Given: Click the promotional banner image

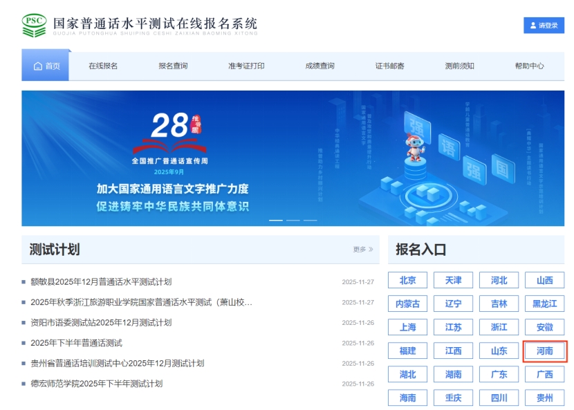Looking at the screenshot, I should pyautogui.click(x=293, y=158).
